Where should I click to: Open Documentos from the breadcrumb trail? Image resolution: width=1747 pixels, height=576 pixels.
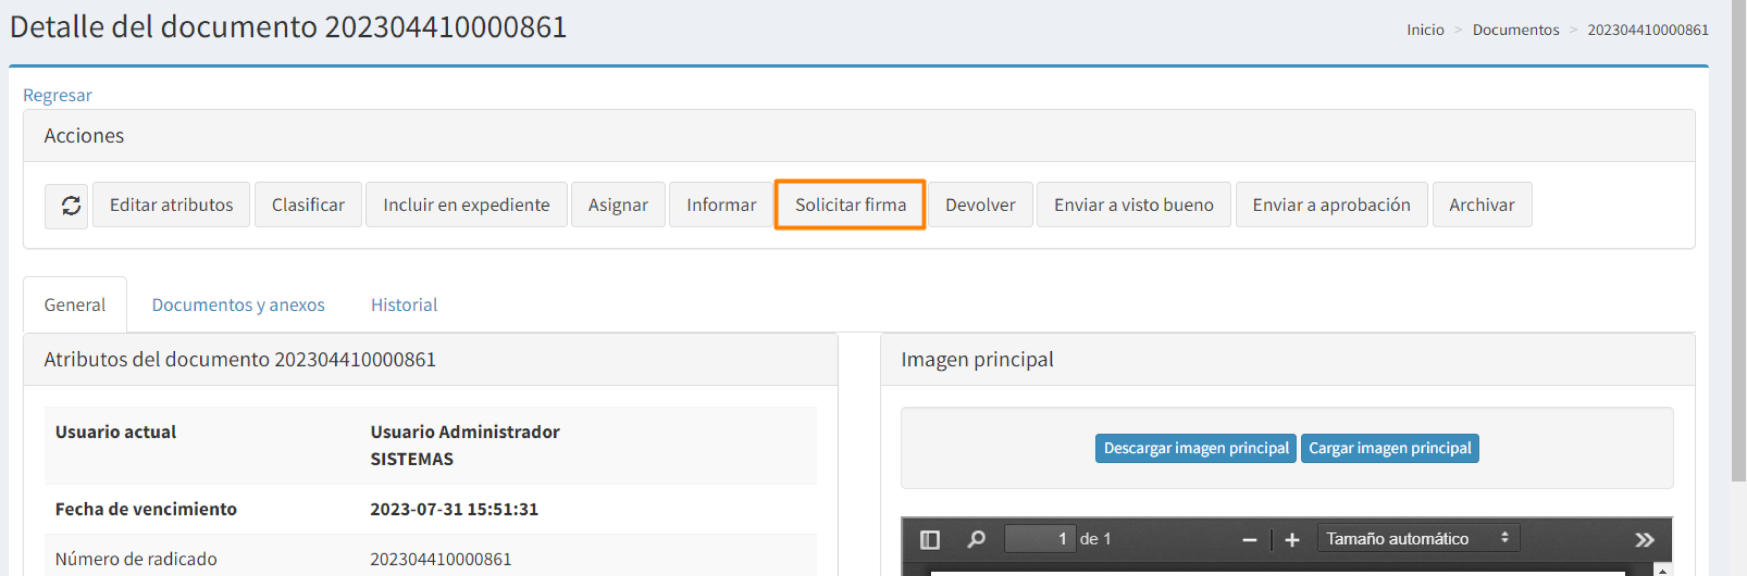pos(1516,29)
